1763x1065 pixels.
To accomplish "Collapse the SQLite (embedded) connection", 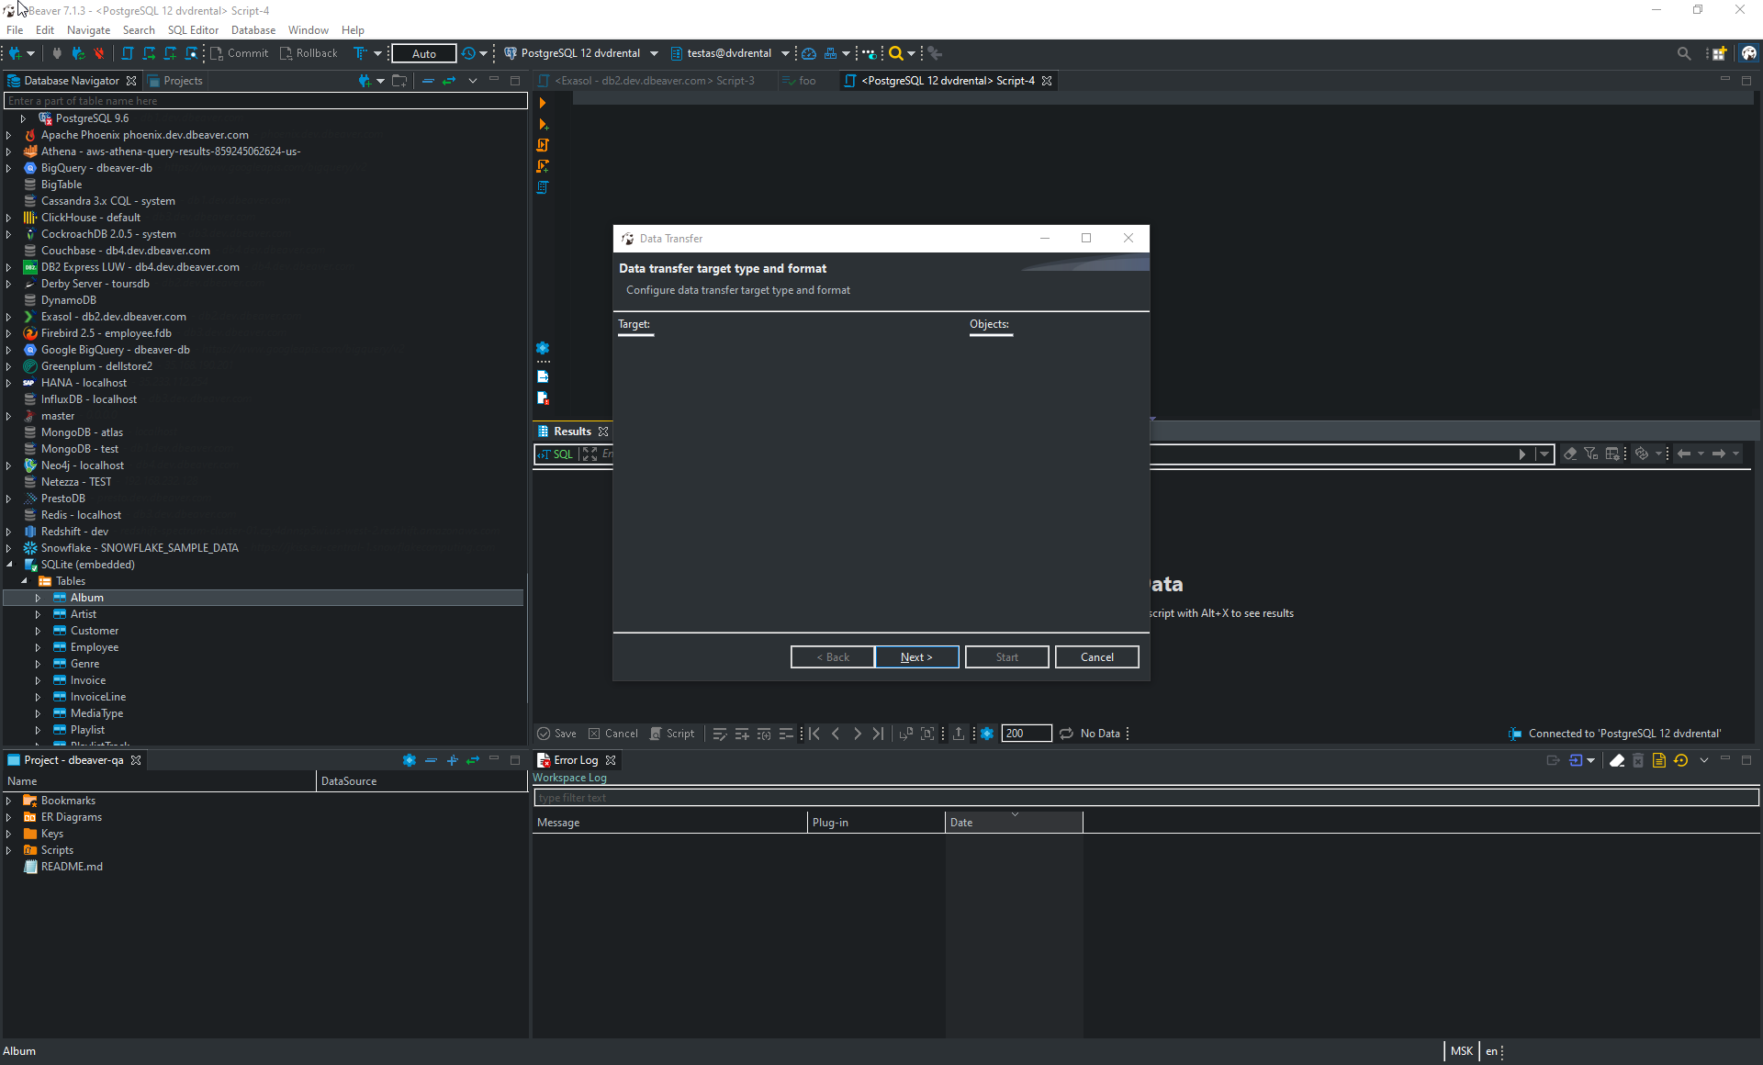I will coord(8,564).
